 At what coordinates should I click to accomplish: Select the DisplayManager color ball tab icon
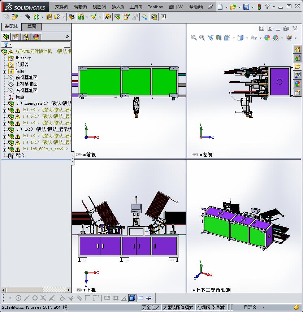tap(36, 37)
